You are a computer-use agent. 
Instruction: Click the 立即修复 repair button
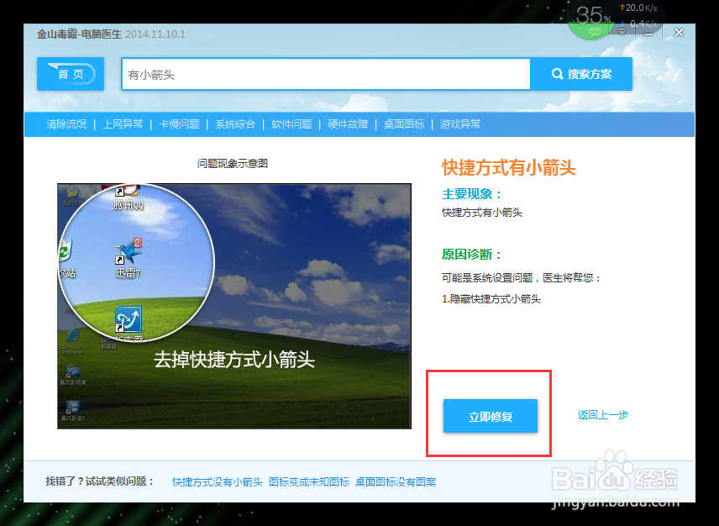[x=491, y=416]
